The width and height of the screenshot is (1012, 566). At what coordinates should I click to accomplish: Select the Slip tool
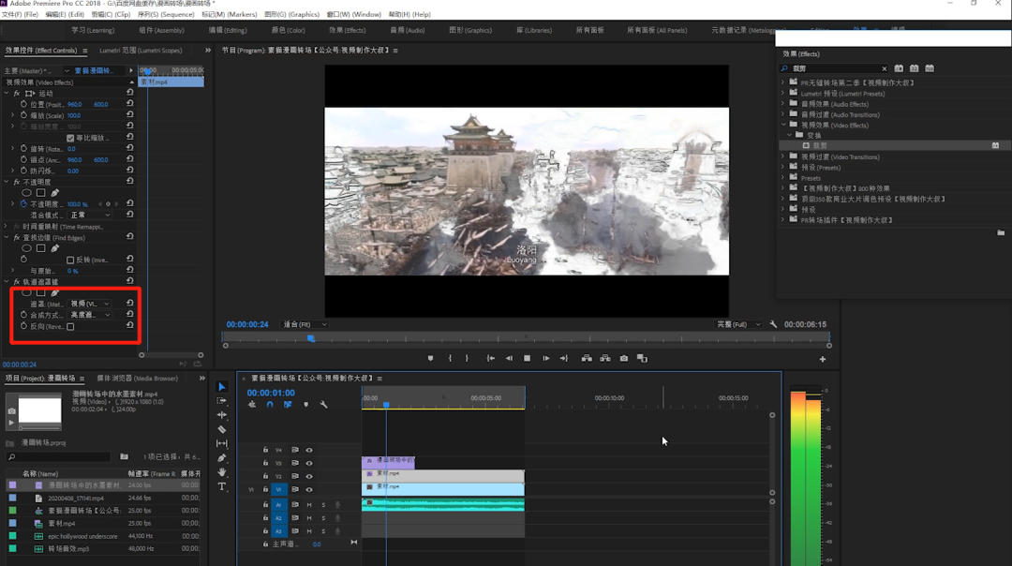coord(222,443)
